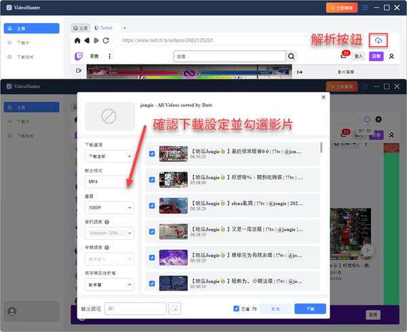Switch to the home browser tab in the top window
The height and width of the screenshot is (332, 407).
tap(81, 28)
